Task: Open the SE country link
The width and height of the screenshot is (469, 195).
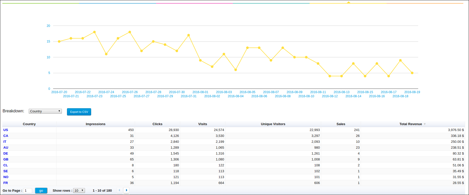Action: coord(6,171)
